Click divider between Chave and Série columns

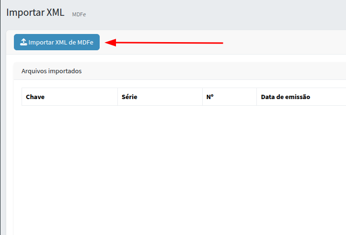117,97
